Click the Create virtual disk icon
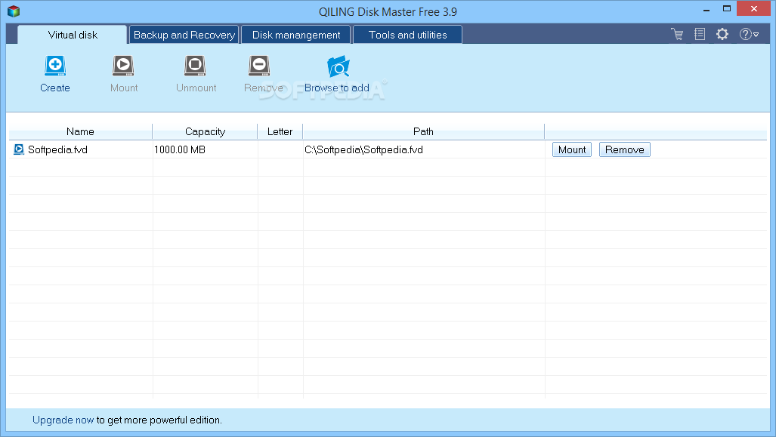776x437 pixels. tap(55, 66)
